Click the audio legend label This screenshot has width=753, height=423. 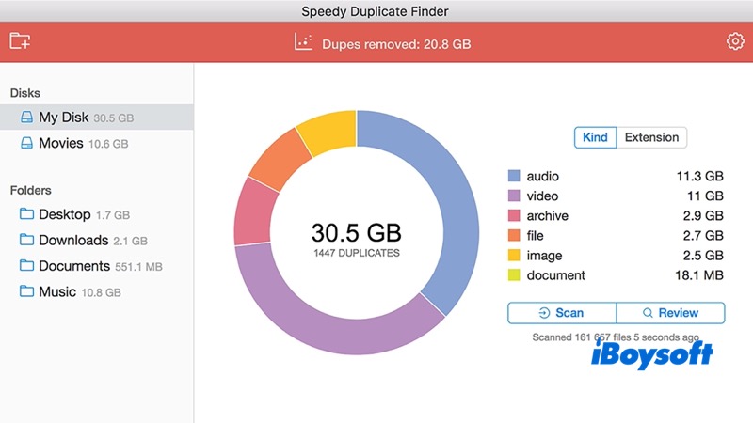(543, 177)
